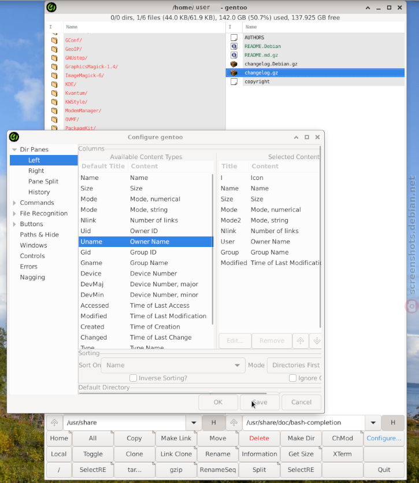The image size is (419, 483).
Task: Roll up the Configure gentoo dialog window
Action: (x=296, y=137)
